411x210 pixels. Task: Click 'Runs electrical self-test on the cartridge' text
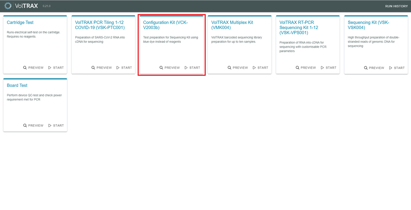tap(34, 34)
